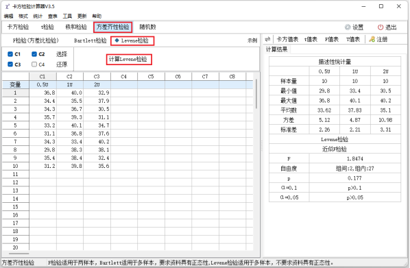Click the app logo in title bar
The image size is (410, 268).
pos(7,6)
